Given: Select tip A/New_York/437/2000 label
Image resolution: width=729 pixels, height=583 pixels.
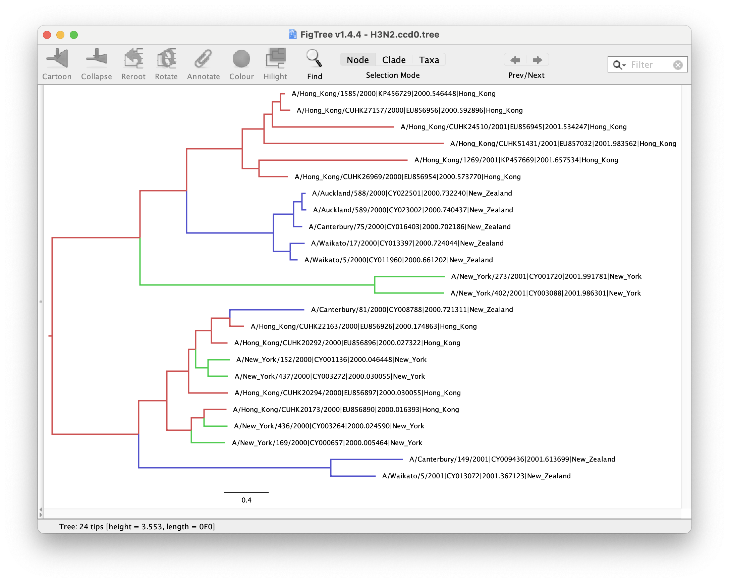Looking at the screenshot, I should click(x=330, y=376).
